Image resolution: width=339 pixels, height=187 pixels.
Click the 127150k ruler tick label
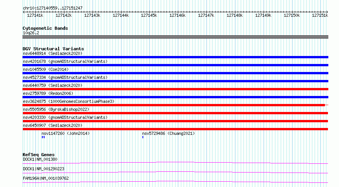[292, 15]
